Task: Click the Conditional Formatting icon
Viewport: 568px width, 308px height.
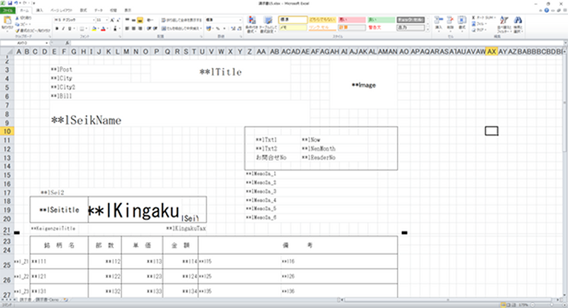Action: (252, 21)
